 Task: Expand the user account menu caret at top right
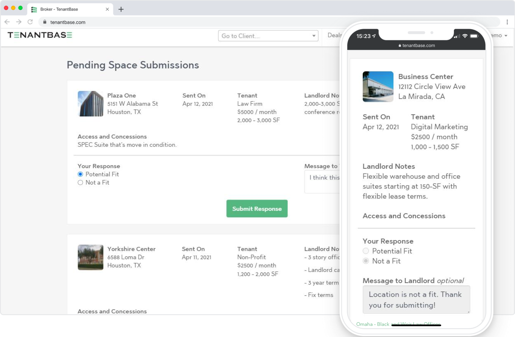click(506, 36)
